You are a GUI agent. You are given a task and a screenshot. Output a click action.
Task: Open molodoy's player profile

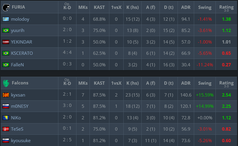20,19
